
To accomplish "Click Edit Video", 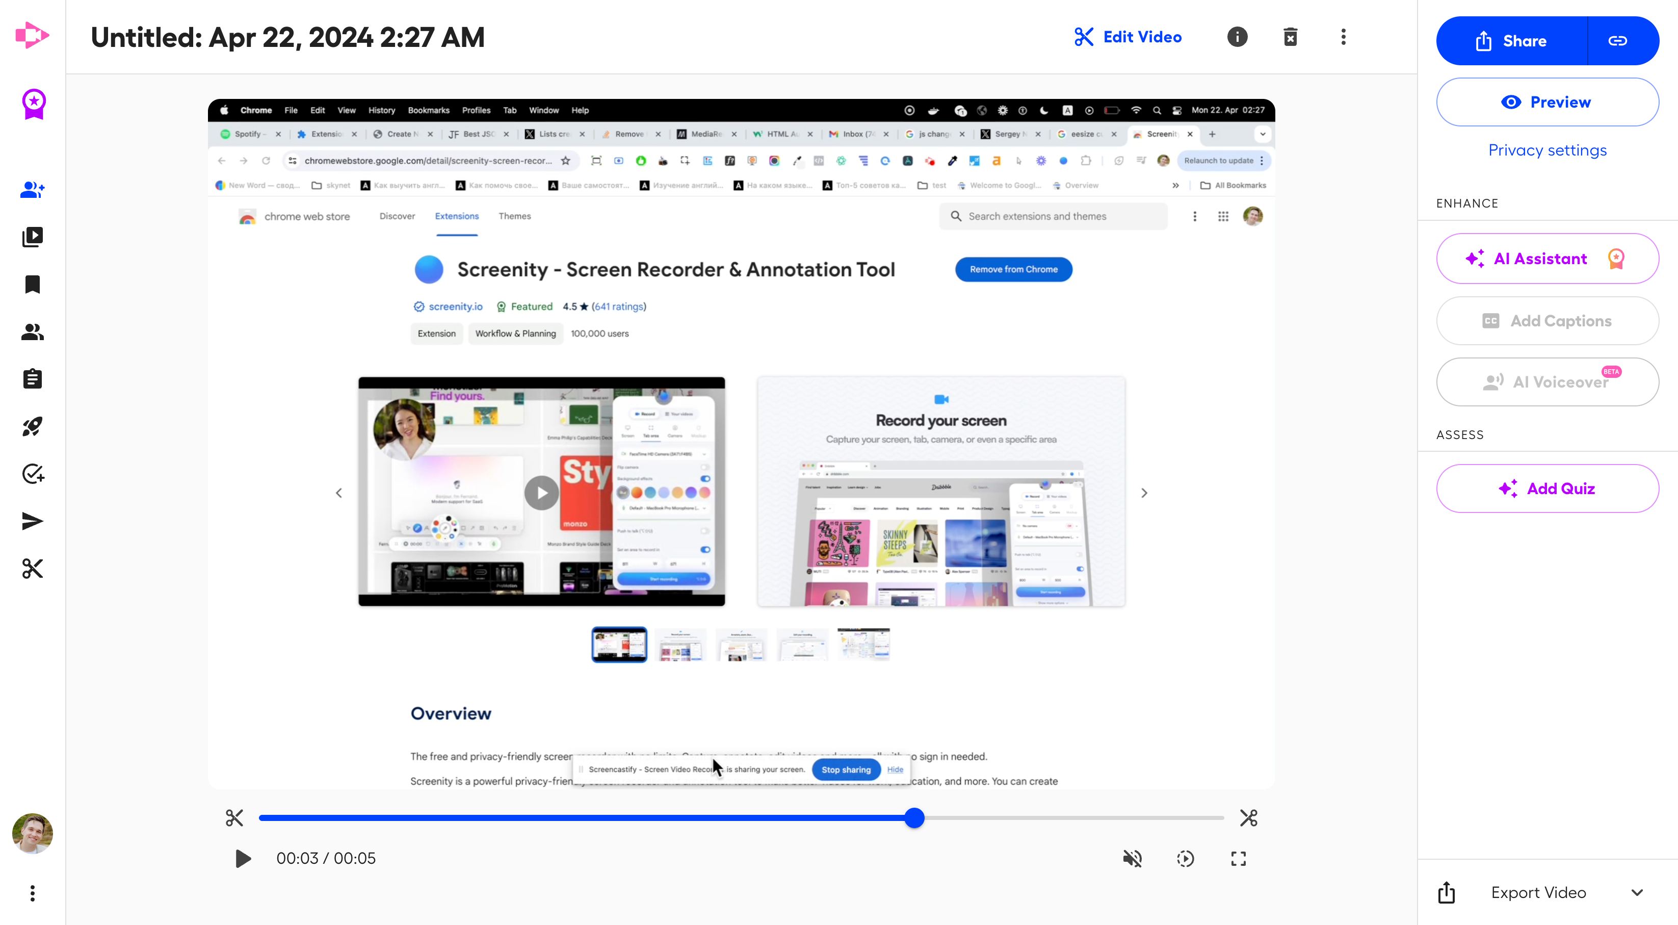I will pos(1128,37).
